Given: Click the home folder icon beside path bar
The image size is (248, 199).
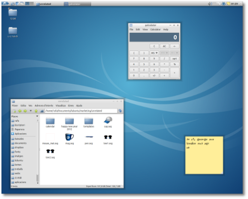Looking at the screenshot, I should click(x=42, y=111).
